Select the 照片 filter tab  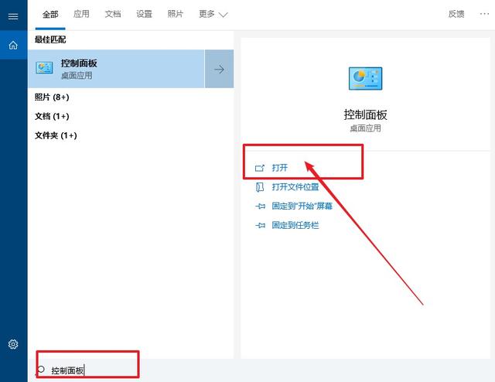pyautogui.click(x=176, y=14)
